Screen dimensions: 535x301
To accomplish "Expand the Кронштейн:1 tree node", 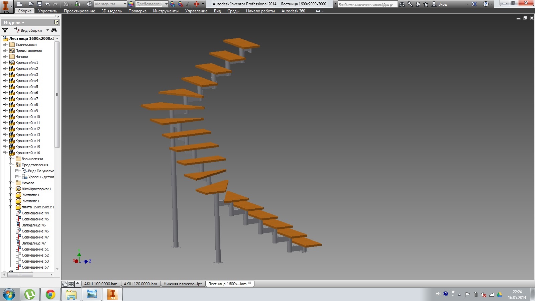I will pos(4,63).
